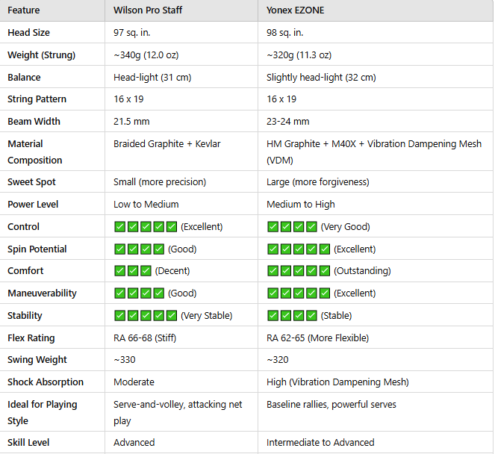Click the Braided Graphite + Kevlar cell

pyautogui.click(x=167, y=143)
